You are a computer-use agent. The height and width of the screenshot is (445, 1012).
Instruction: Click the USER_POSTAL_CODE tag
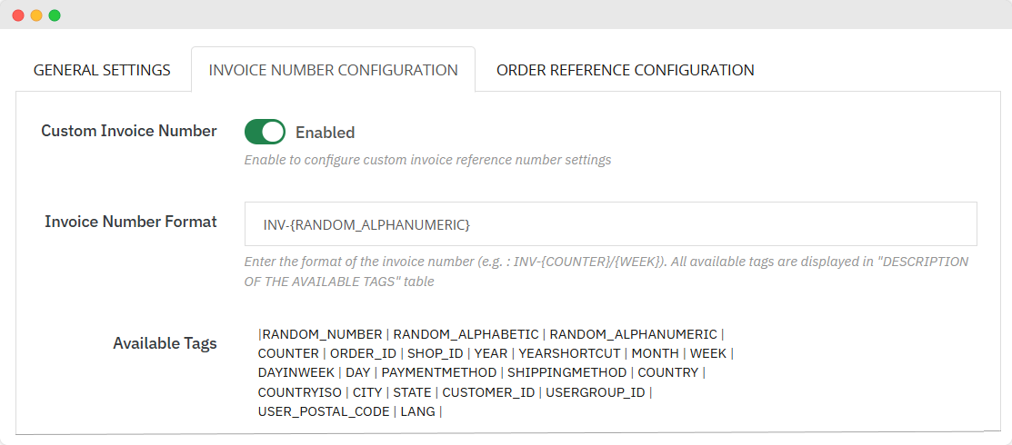pyautogui.click(x=323, y=411)
